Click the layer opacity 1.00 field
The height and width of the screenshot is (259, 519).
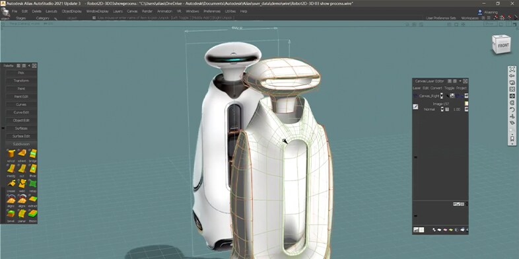[457, 109]
